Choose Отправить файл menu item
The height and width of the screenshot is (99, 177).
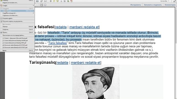(x=17, y=18)
